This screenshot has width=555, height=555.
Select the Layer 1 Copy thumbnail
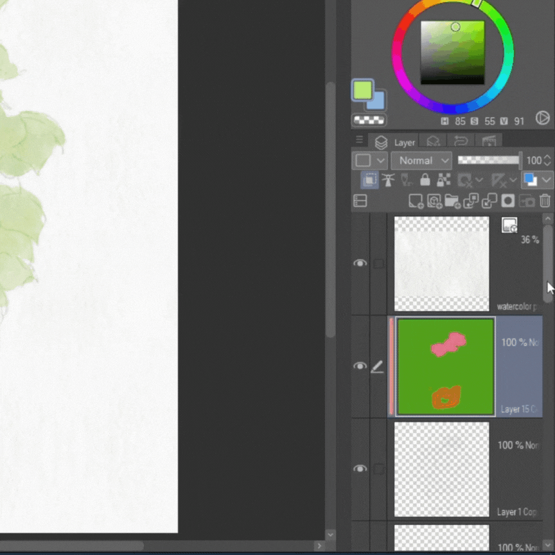pos(442,470)
